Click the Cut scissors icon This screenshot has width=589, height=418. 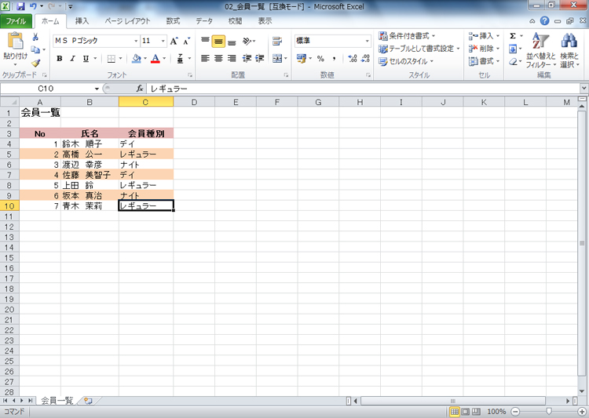(x=35, y=37)
